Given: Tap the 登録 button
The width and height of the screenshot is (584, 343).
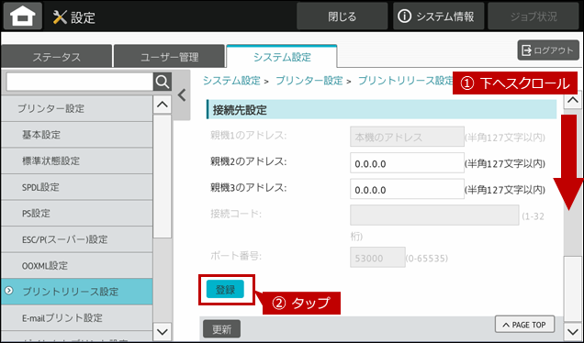Looking at the screenshot, I should [225, 290].
